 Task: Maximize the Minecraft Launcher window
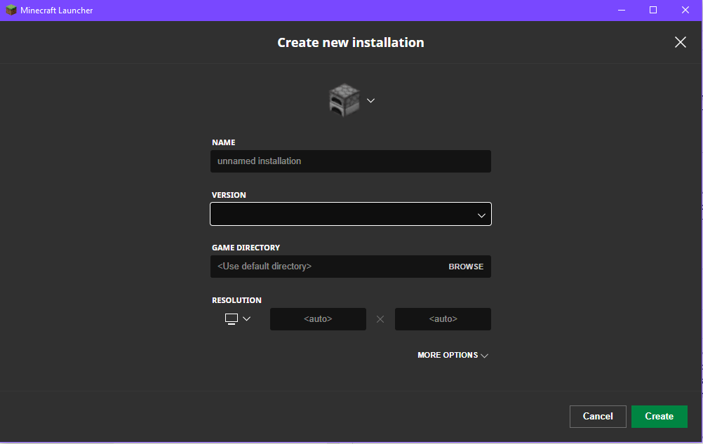[653, 11]
